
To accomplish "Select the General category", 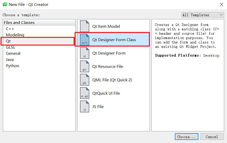I will click(39, 53).
